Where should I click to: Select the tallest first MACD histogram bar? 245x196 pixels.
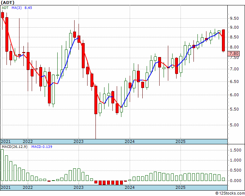pos(2,165)
